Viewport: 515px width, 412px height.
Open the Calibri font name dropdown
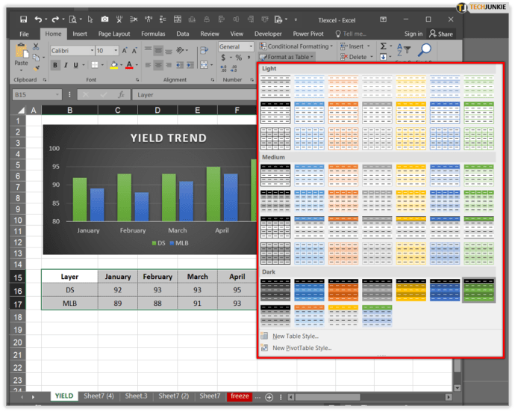(92, 51)
